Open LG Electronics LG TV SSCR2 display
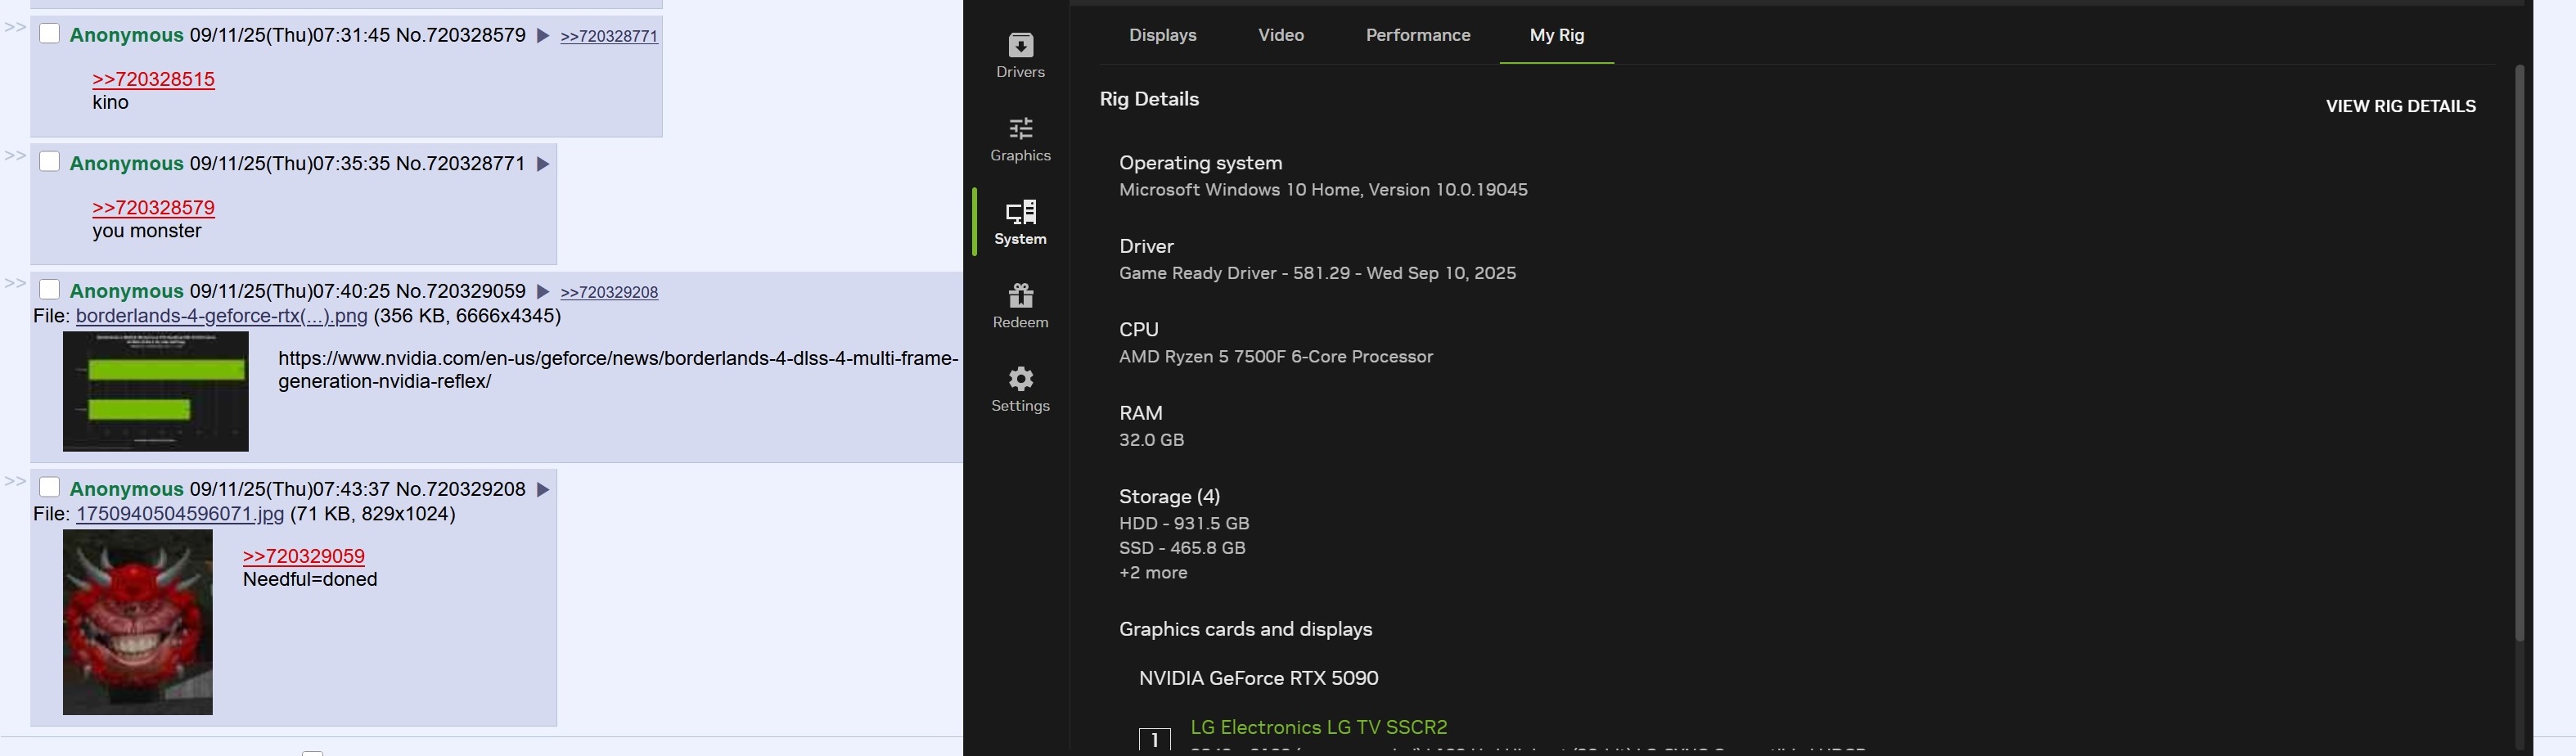Image resolution: width=2576 pixels, height=756 pixels. pyautogui.click(x=1318, y=727)
